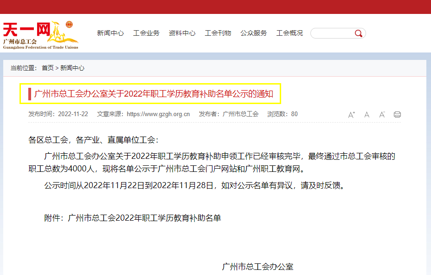Focus the search input box

click(x=333, y=33)
